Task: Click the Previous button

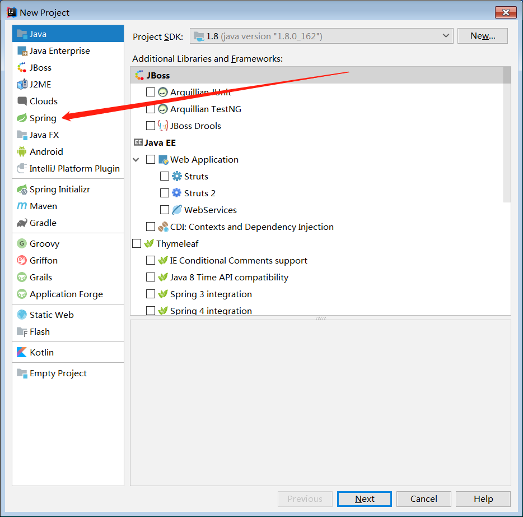Action: coord(305,498)
